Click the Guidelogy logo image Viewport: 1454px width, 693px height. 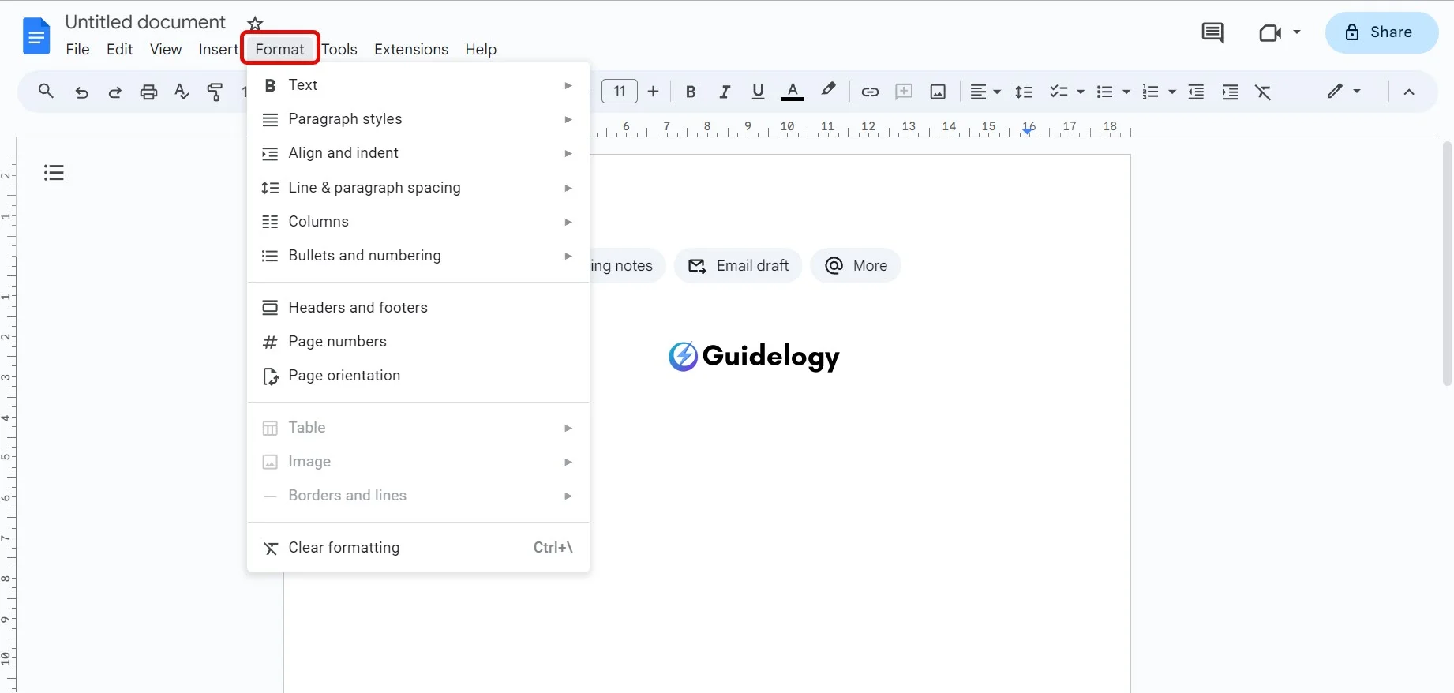[754, 357]
